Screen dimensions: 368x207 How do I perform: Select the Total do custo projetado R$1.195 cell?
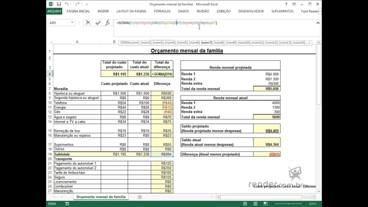[x=114, y=74]
